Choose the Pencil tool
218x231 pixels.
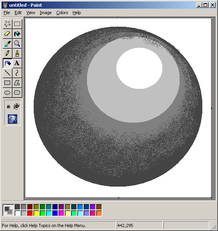click(7, 53)
